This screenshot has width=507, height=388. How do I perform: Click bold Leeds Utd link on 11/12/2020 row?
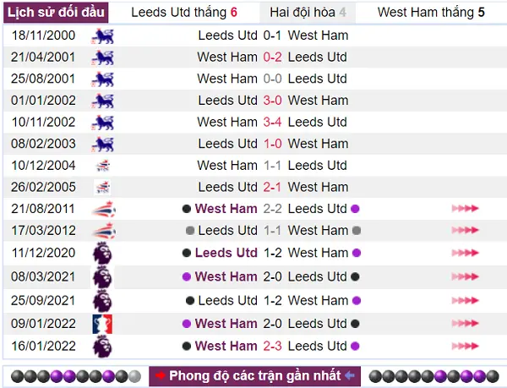pos(226,253)
